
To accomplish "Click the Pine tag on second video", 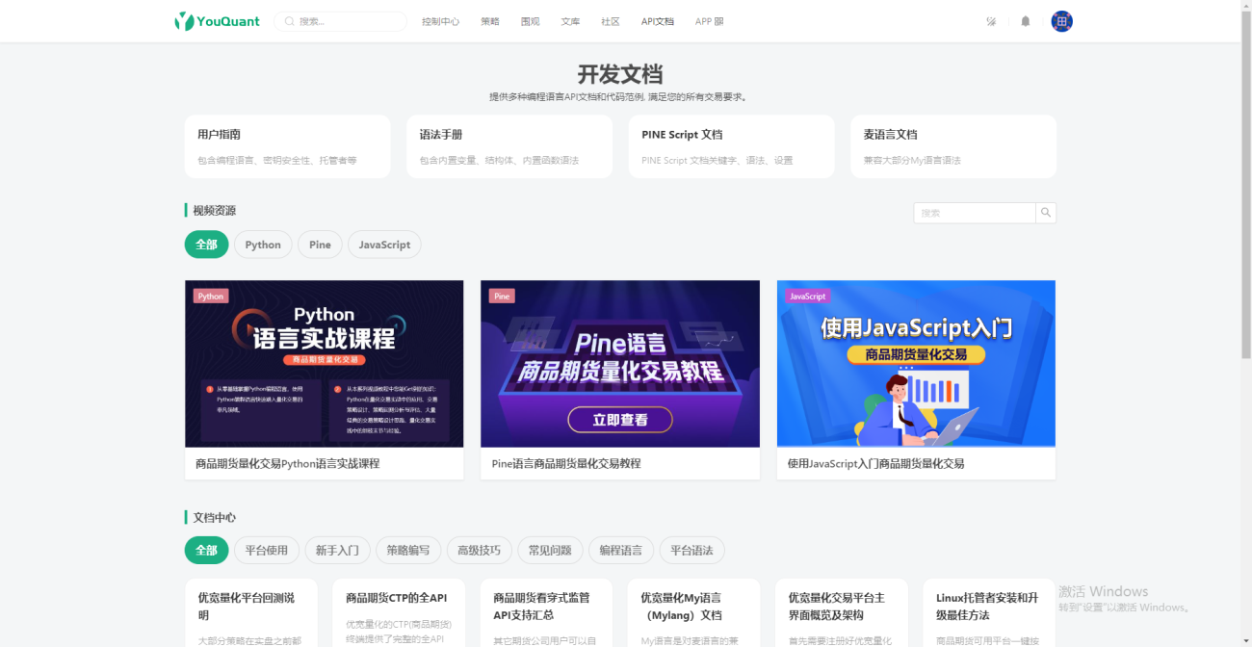I will click(x=502, y=297).
